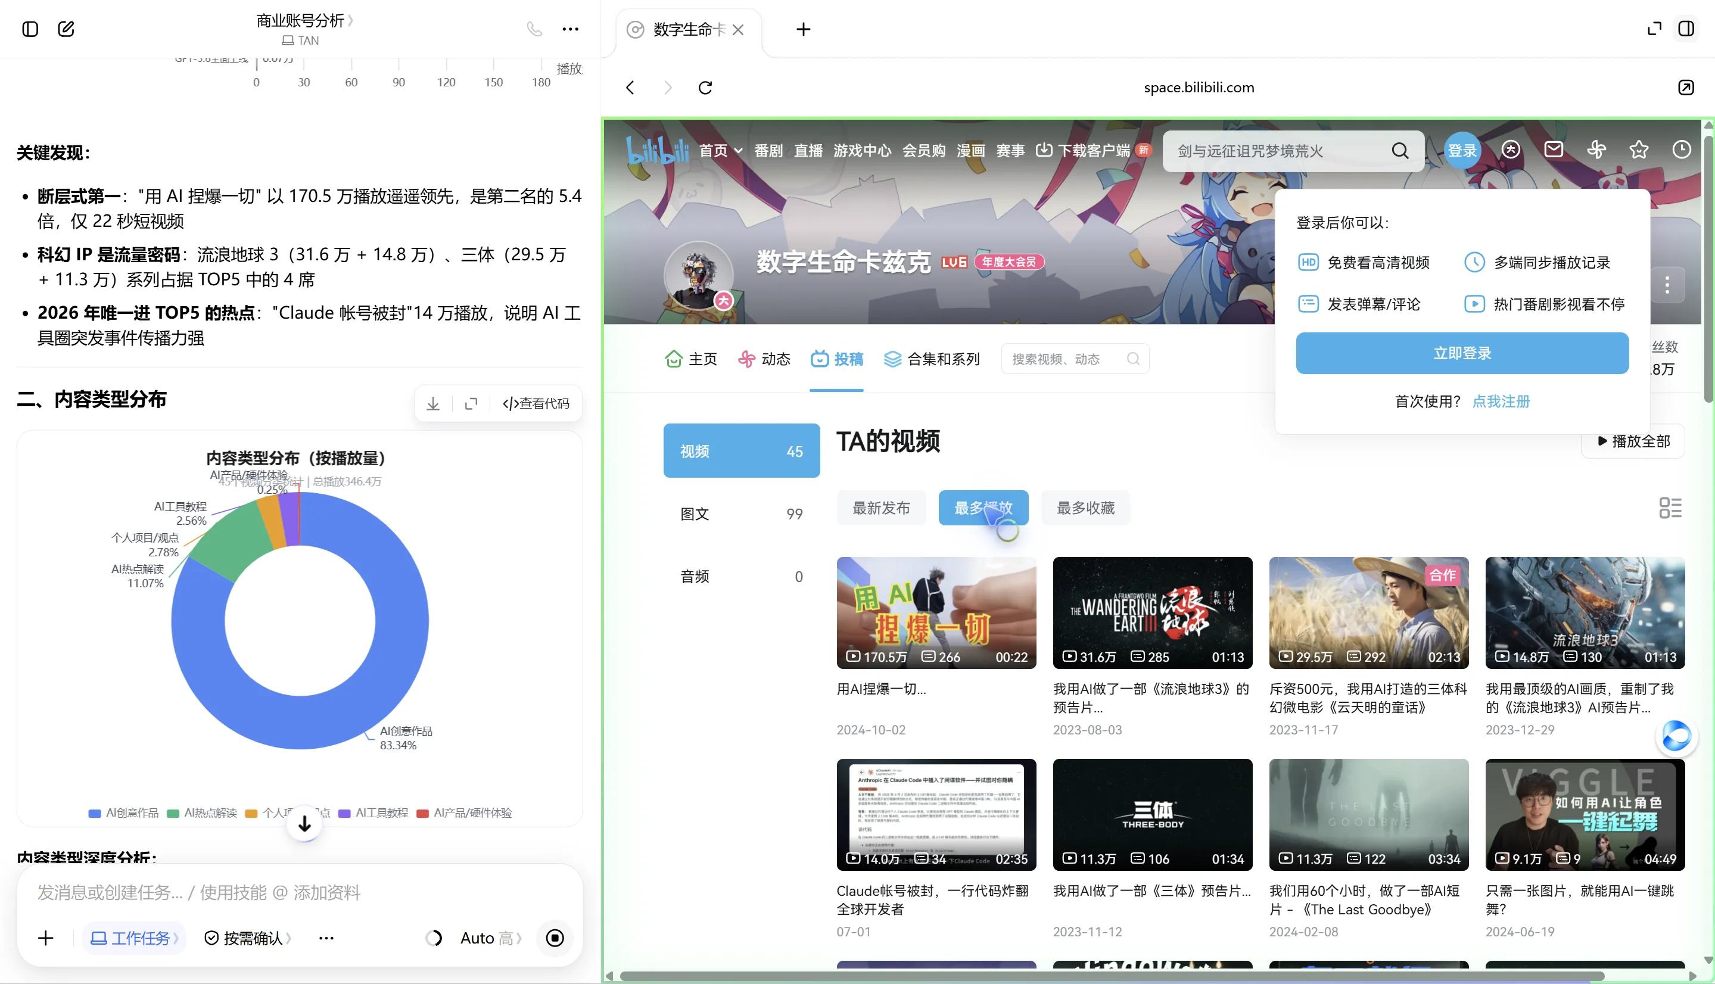Switch to the 主页 profile tab
Image resolution: width=1715 pixels, height=984 pixels.
click(x=691, y=359)
